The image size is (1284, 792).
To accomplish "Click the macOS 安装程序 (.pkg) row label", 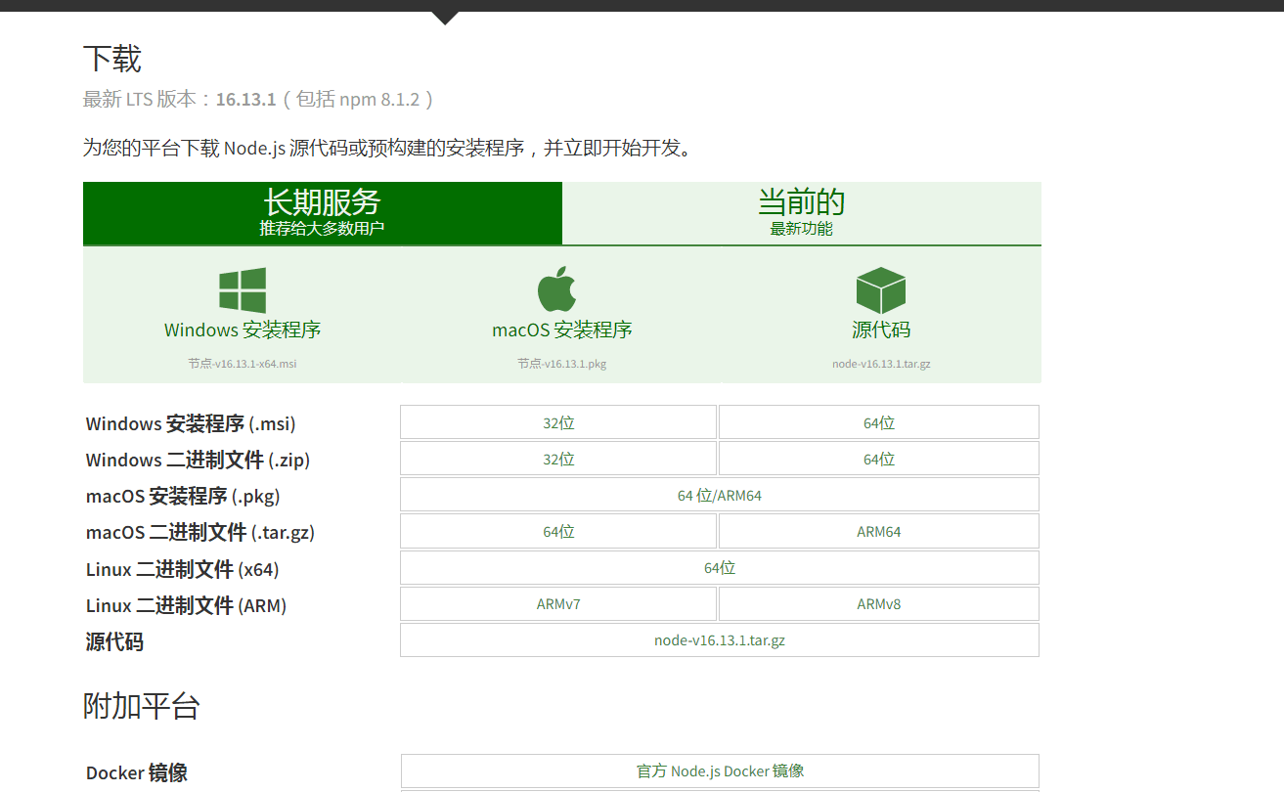I will (183, 496).
